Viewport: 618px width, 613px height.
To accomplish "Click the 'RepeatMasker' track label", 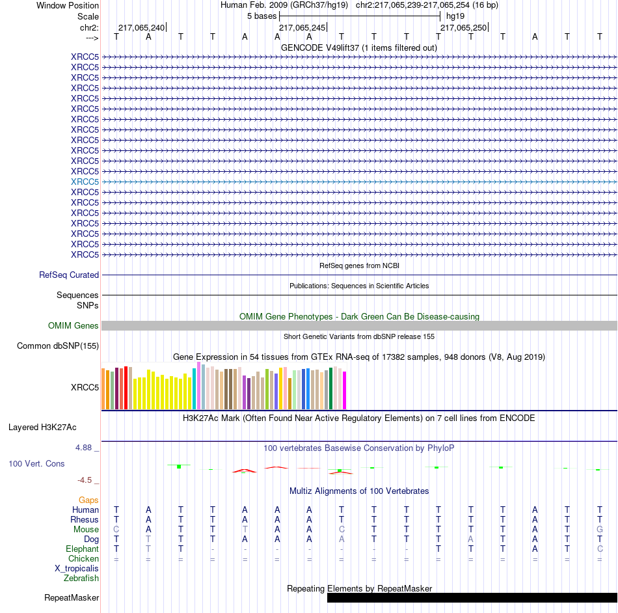I will pos(72,598).
